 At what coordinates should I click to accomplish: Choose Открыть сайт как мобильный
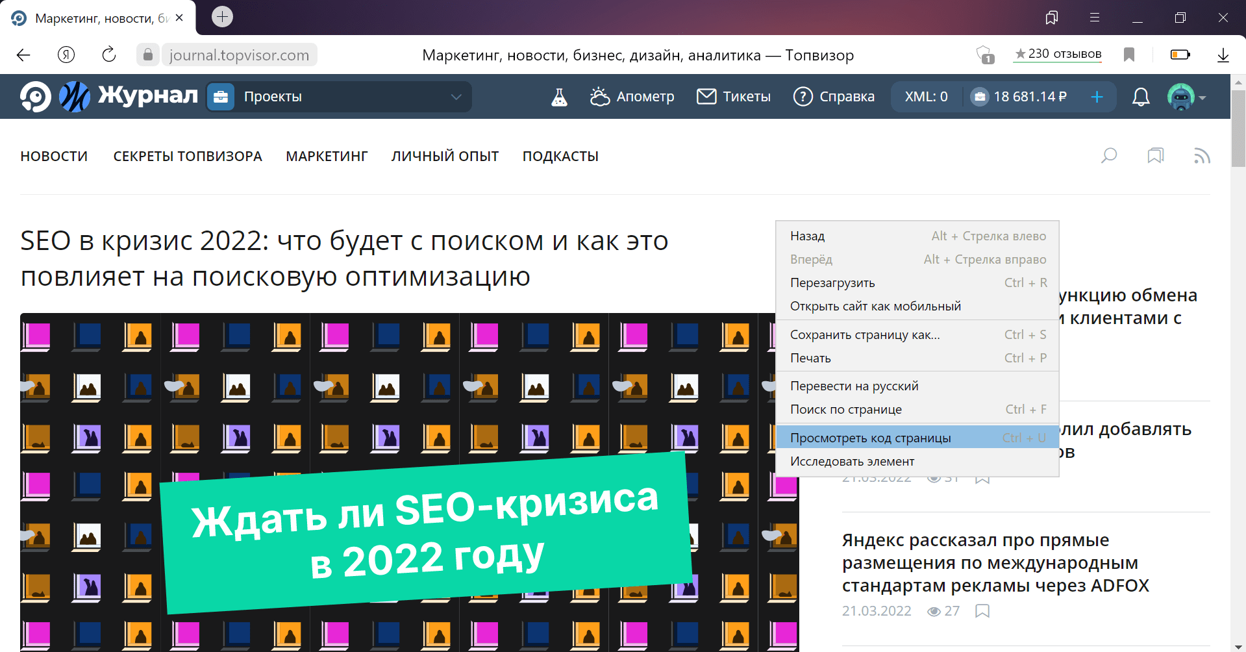[x=917, y=306]
